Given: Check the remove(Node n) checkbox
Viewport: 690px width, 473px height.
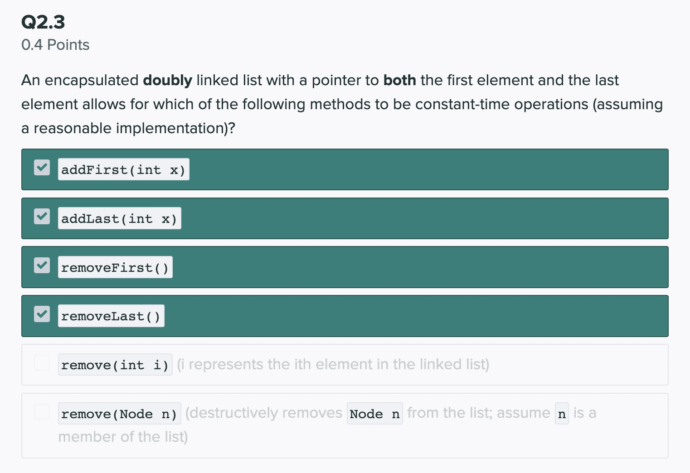Looking at the screenshot, I should [x=42, y=412].
